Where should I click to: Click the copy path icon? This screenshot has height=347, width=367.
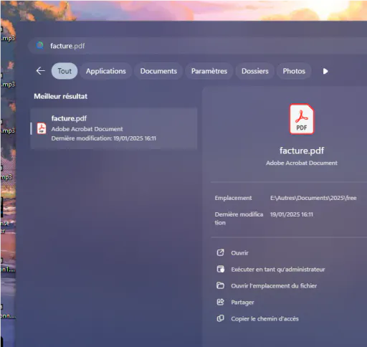pos(220,318)
